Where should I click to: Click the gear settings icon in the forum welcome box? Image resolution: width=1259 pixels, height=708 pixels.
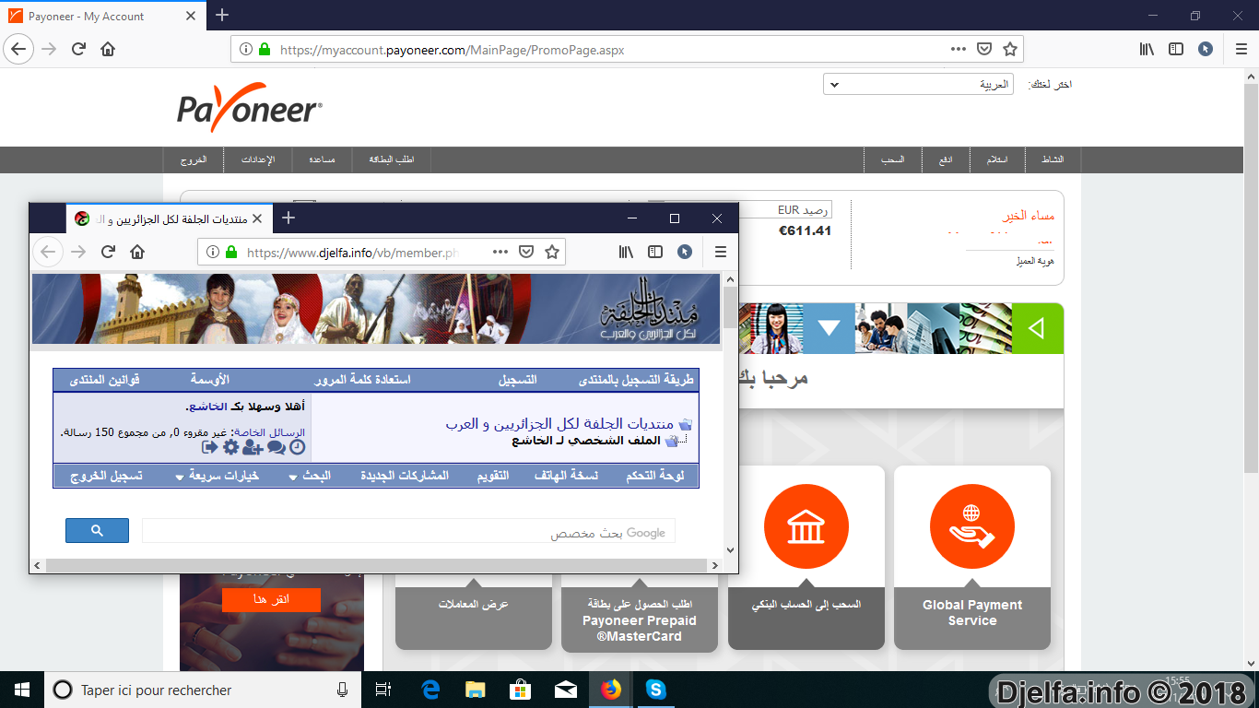[230, 447]
